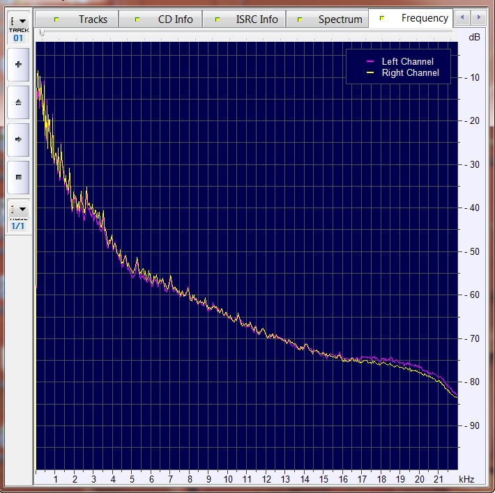
Task: Expand the dropdown above the 1/1 label
Action: point(18,208)
